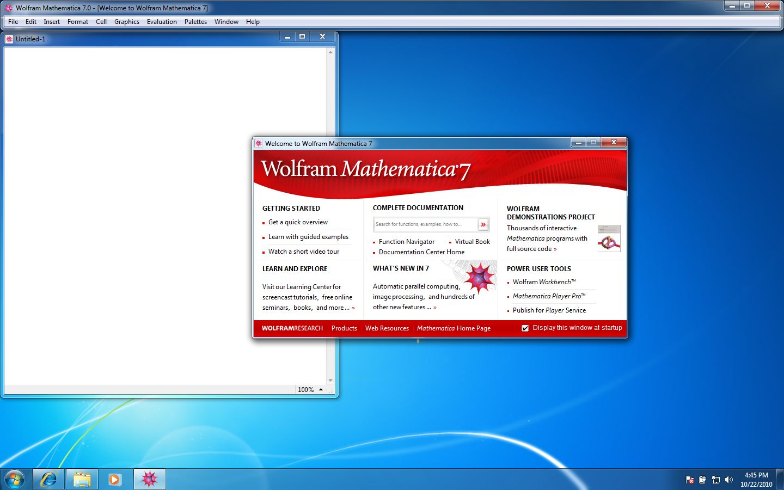Click the Show desktop button beside the clock

[780, 480]
